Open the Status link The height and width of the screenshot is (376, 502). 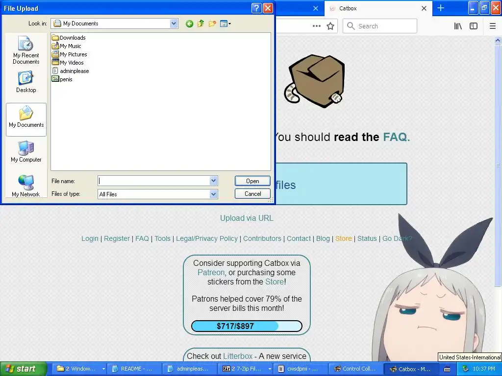click(367, 238)
